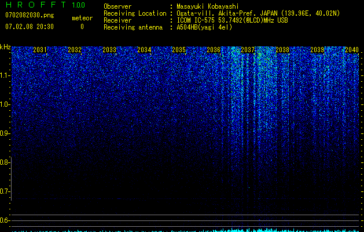Image resolution: width=364 pixels, height=232 pixels.
Task: Click the Observer field label
Action: [117, 6]
